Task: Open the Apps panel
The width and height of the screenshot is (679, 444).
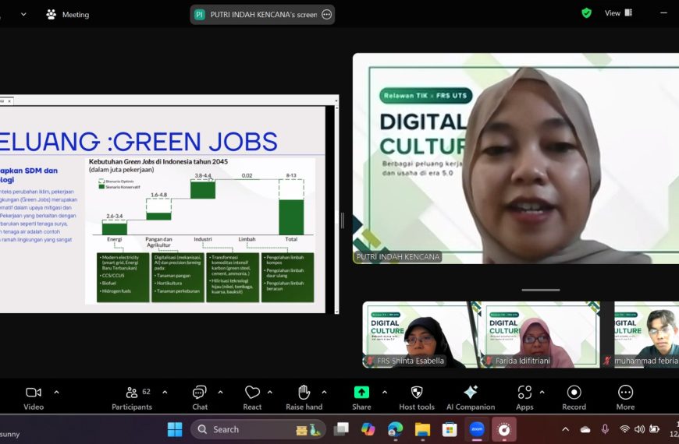Action: [x=524, y=397]
